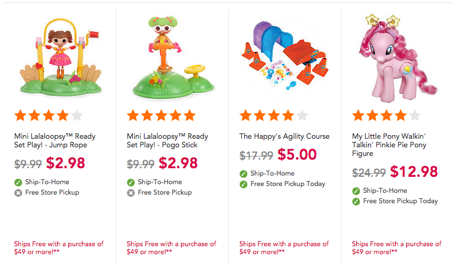Open the Agility Course cones and tunnel image
The image size is (453, 264).
[x=284, y=56]
